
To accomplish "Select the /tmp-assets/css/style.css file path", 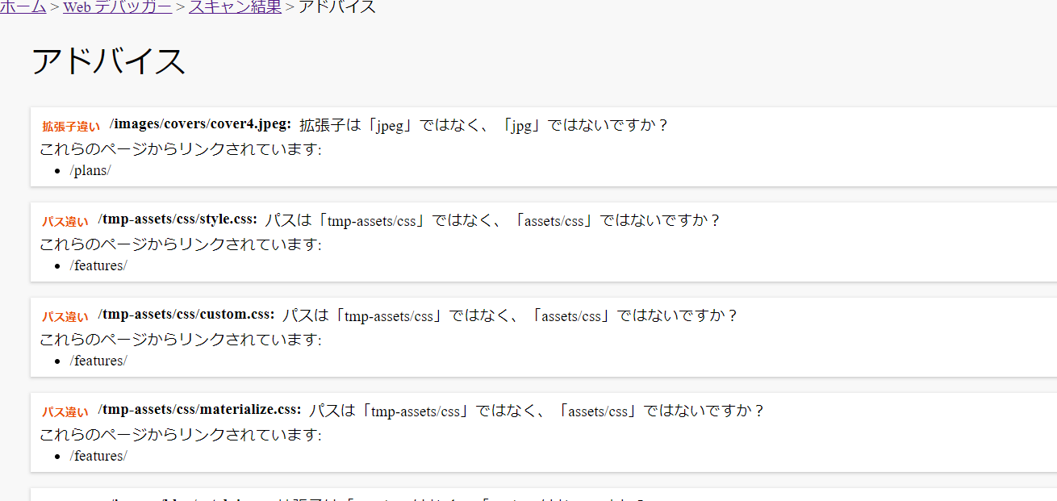I will coord(178,219).
